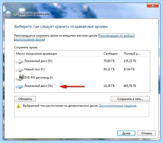This screenshot has width=163, height=143.
Task: Click the Отмена button
Action: pos(146,133)
